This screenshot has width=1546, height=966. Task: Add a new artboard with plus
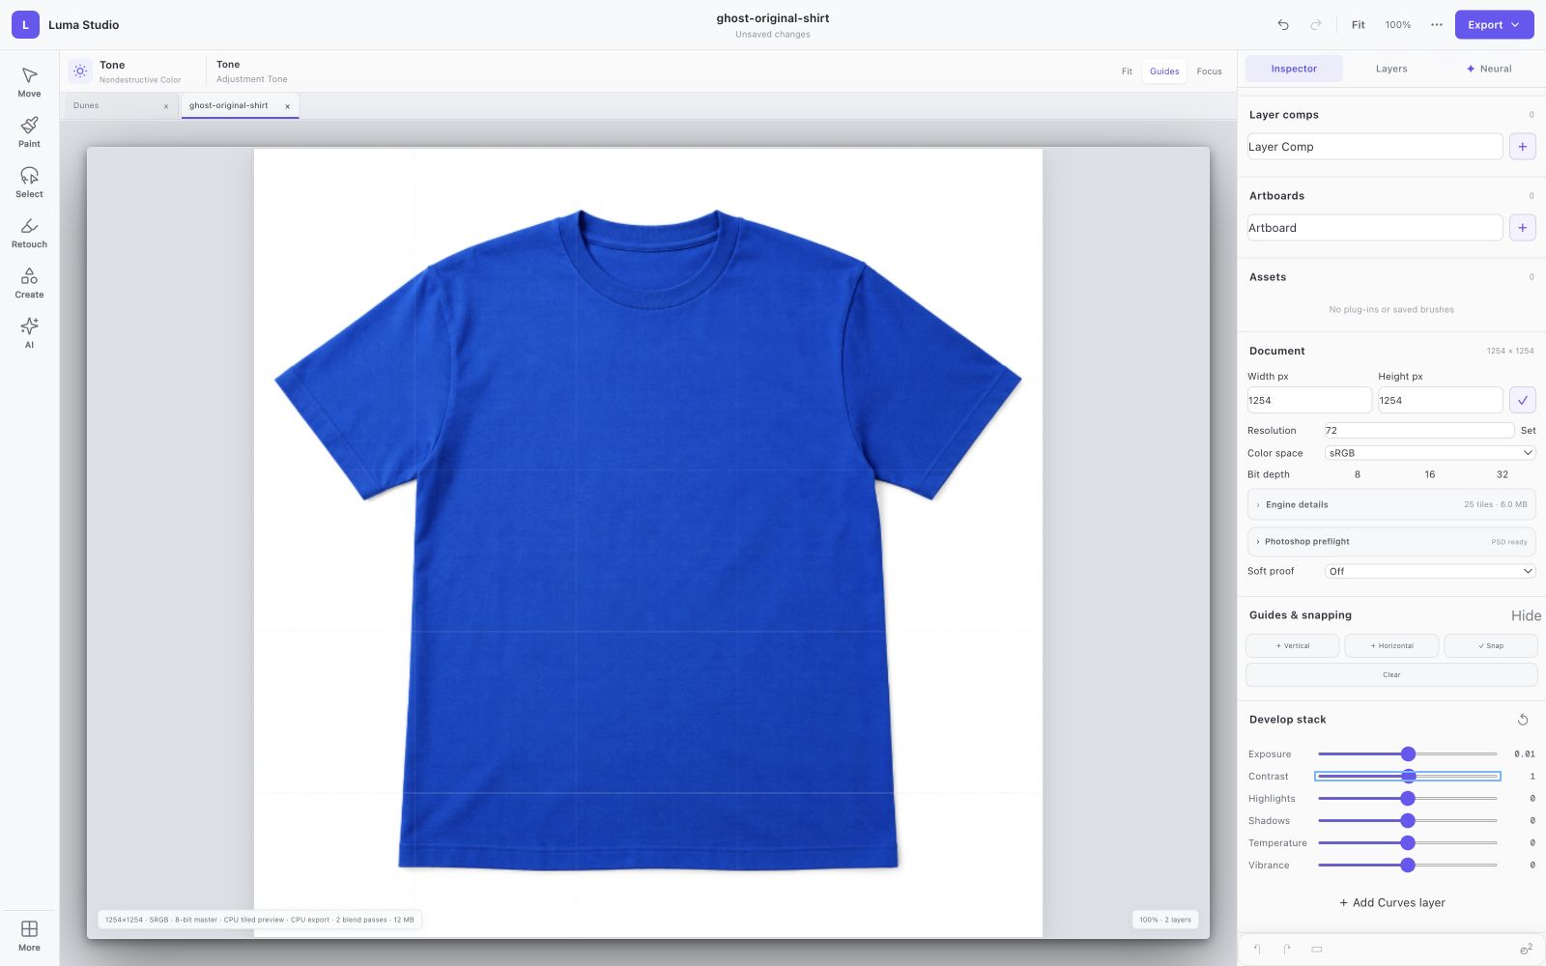click(x=1523, y=228)
